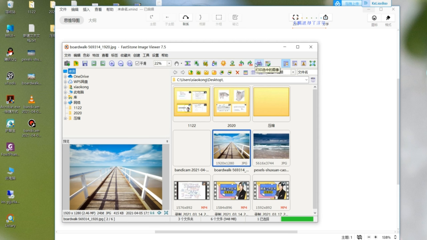Rotate the image right
Viewport: 427px width, 240px height.
[x=250, y=63]
